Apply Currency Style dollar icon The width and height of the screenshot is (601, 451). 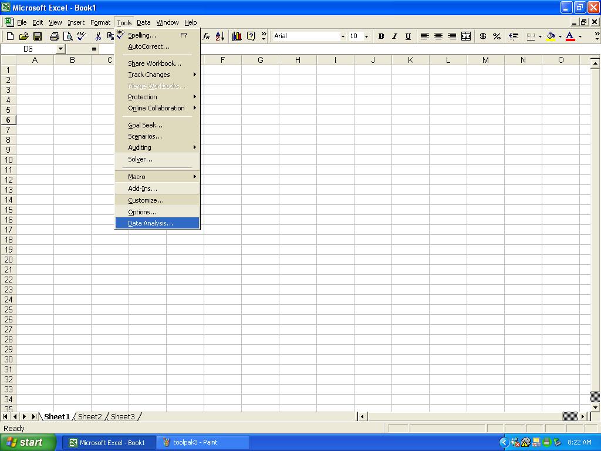coord(483,36)
